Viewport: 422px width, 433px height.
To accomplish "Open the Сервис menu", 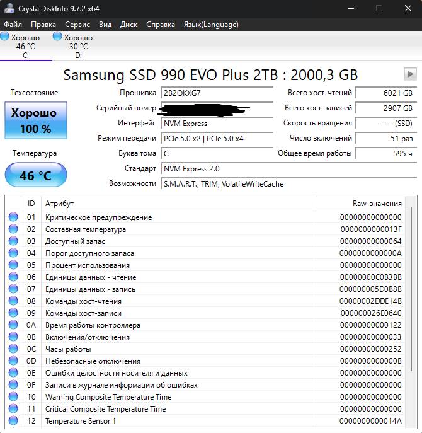I will point(77,25).
